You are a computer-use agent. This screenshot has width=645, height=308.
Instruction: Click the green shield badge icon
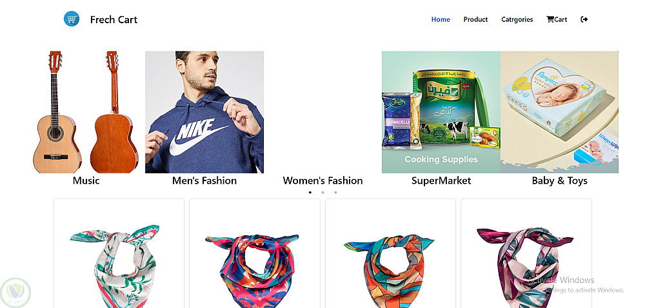(15, 293)
